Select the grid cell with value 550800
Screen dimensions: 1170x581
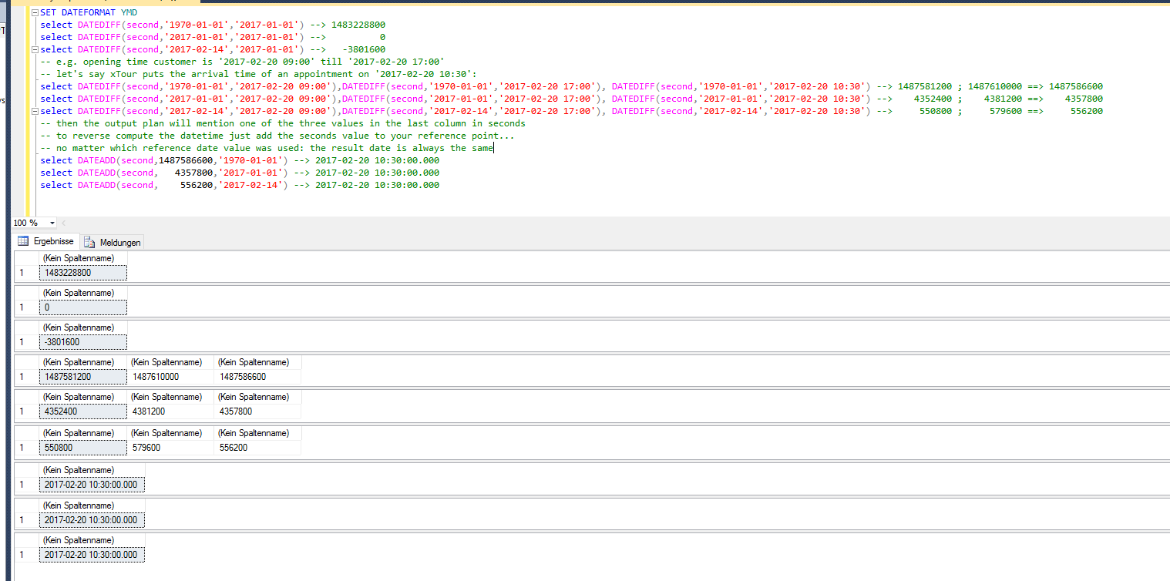(x=83, y=447)
